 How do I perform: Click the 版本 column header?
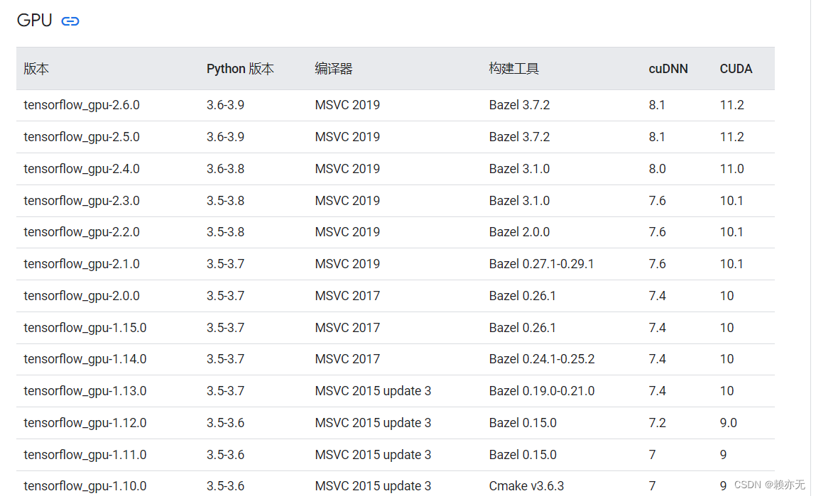pos(36,69)
